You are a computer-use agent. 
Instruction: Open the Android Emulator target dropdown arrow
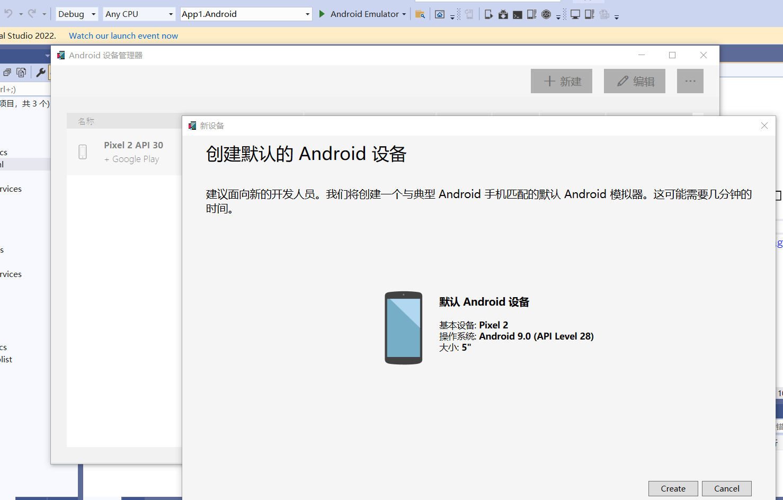point(405,14)
